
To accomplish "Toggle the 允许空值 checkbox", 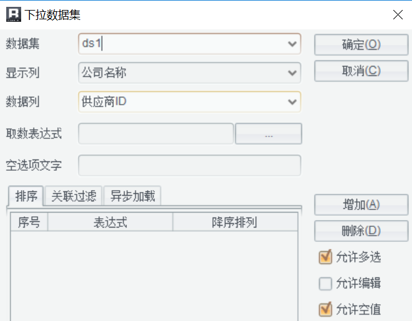I will [x=325, y=309].
